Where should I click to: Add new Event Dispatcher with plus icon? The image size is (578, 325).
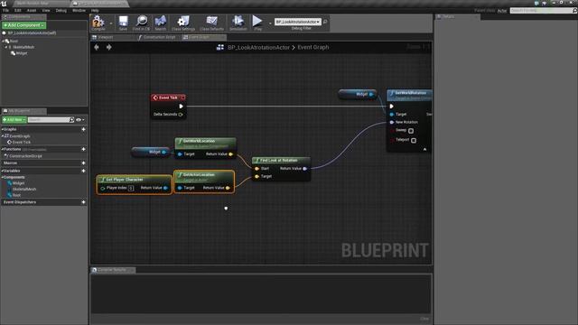pos(83,202)
